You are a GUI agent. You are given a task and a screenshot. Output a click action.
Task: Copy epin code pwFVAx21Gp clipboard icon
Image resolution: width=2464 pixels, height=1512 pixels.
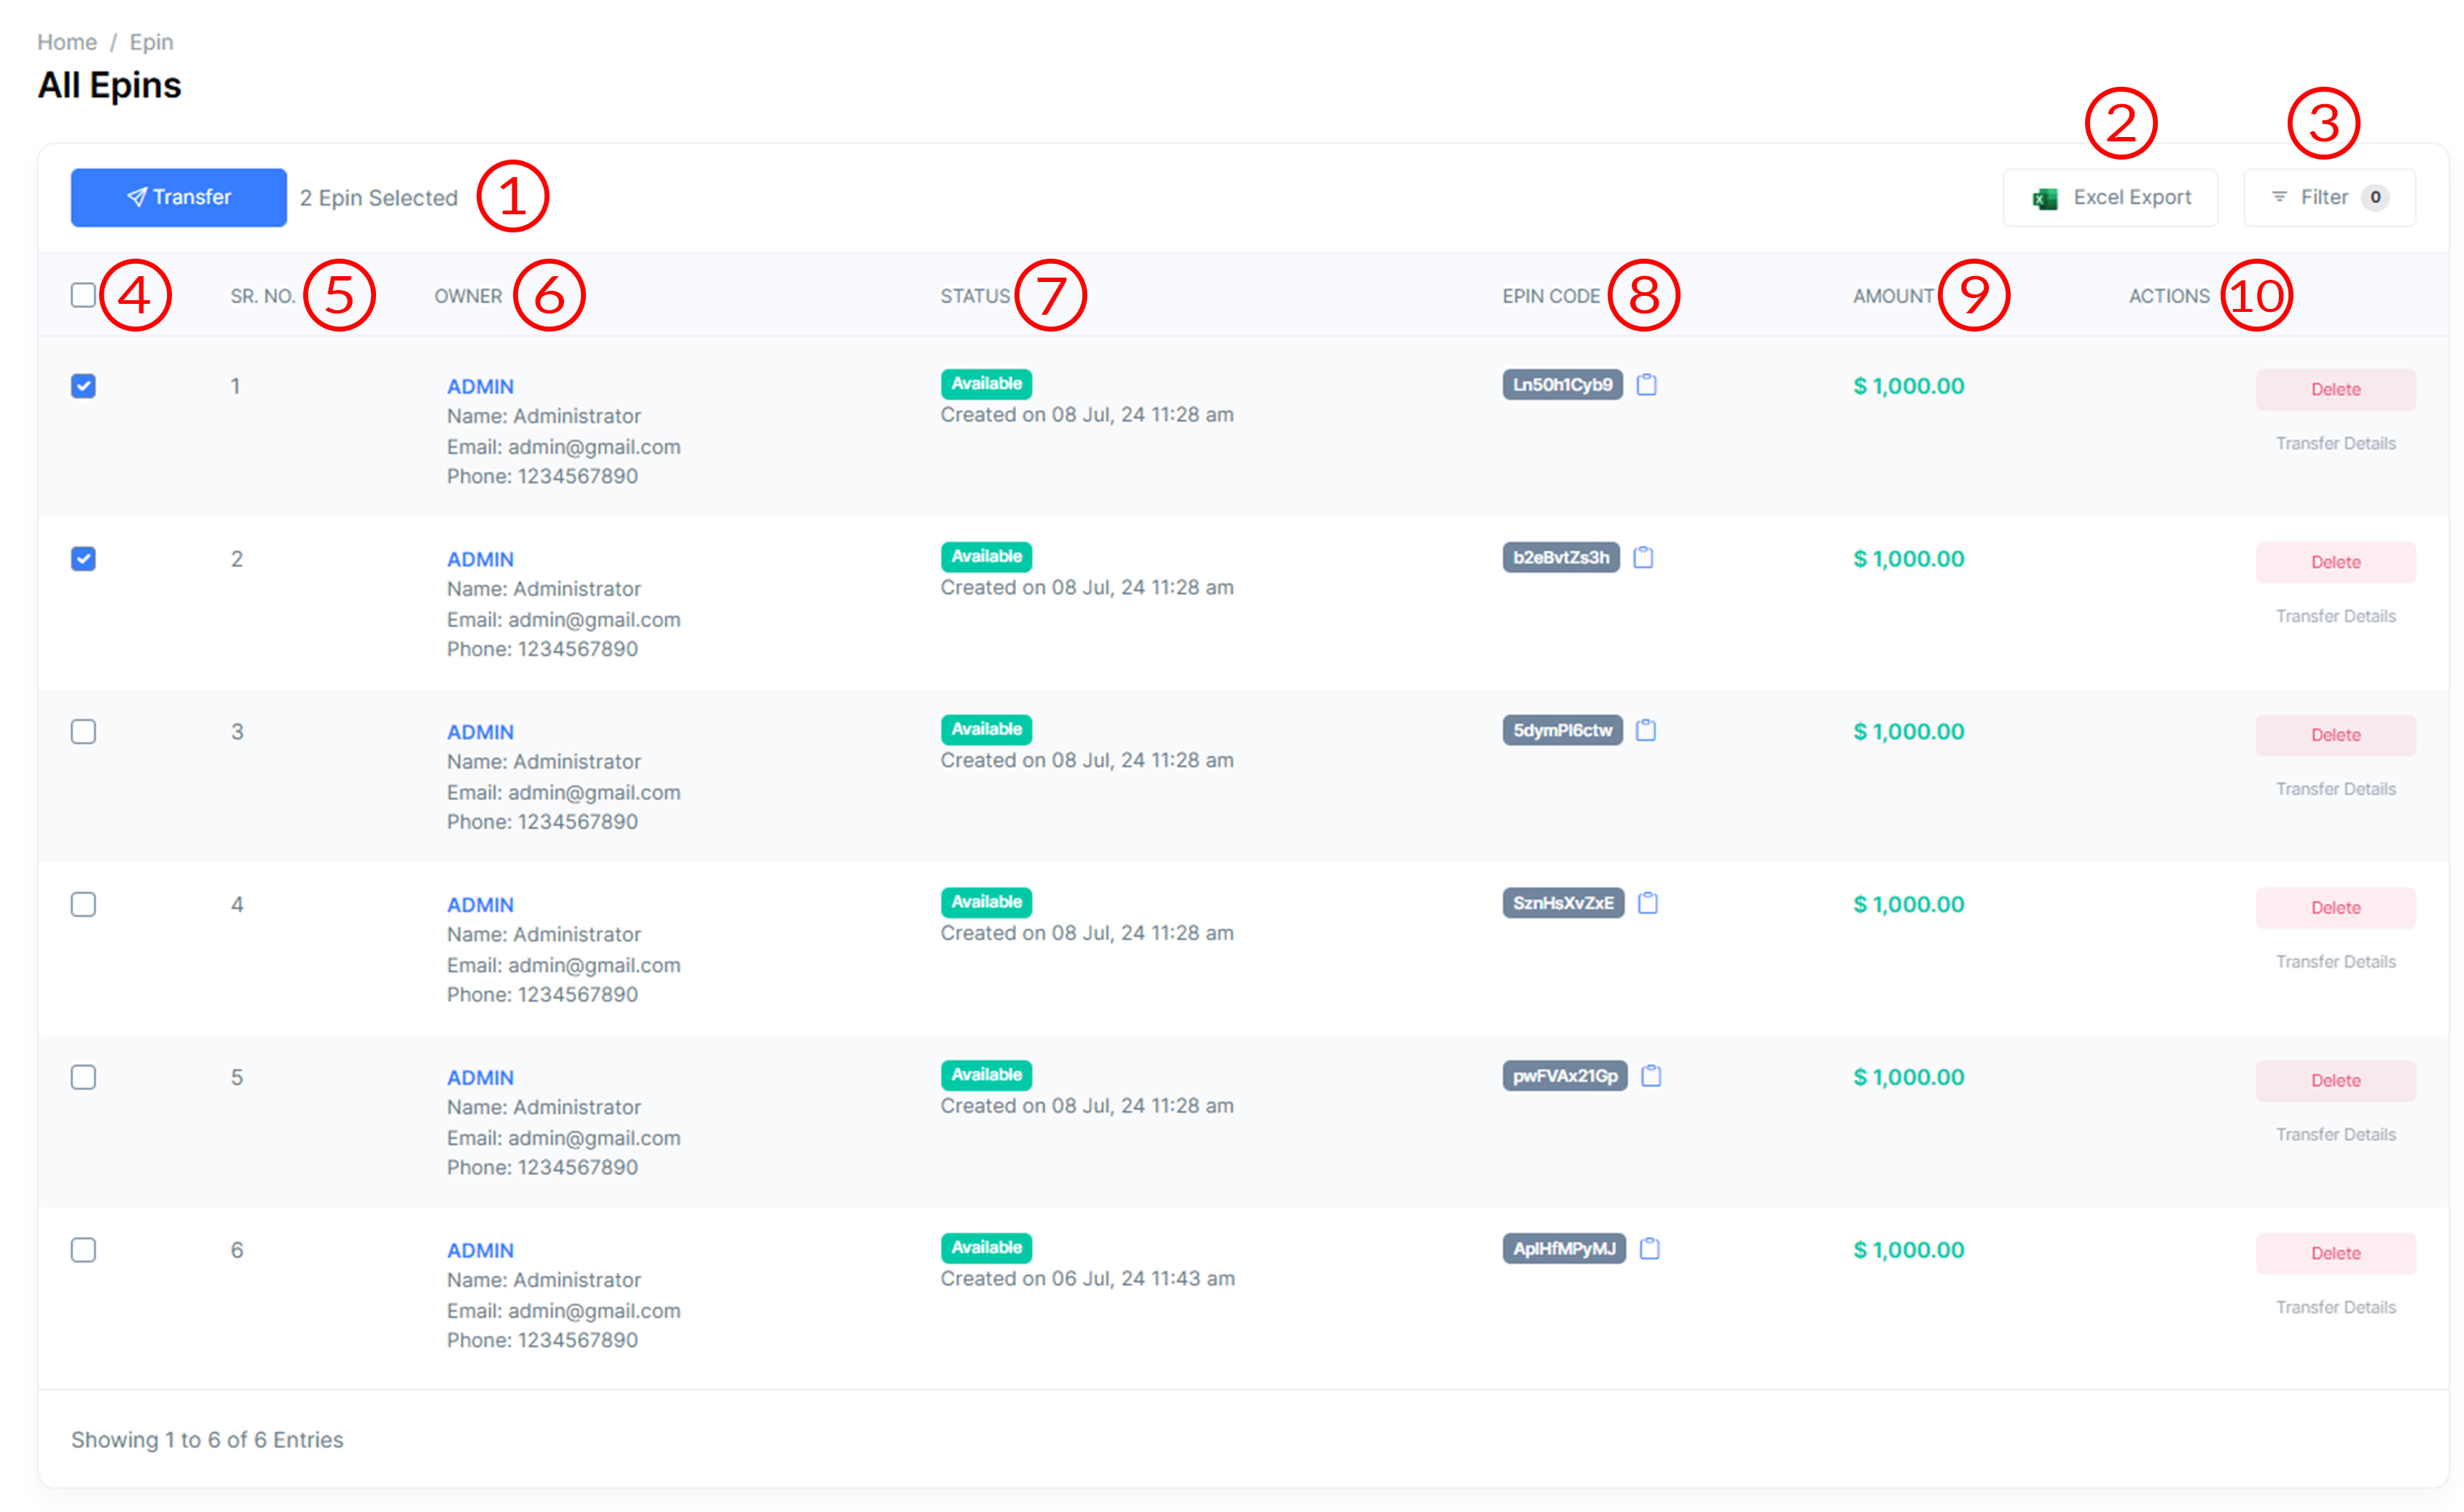[1651, 1077]
